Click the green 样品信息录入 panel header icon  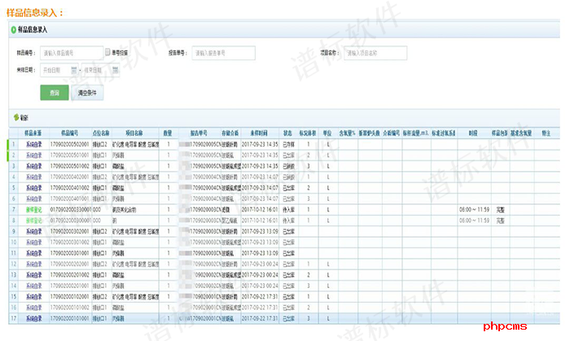pyautogui.click(x=12, y=29)
